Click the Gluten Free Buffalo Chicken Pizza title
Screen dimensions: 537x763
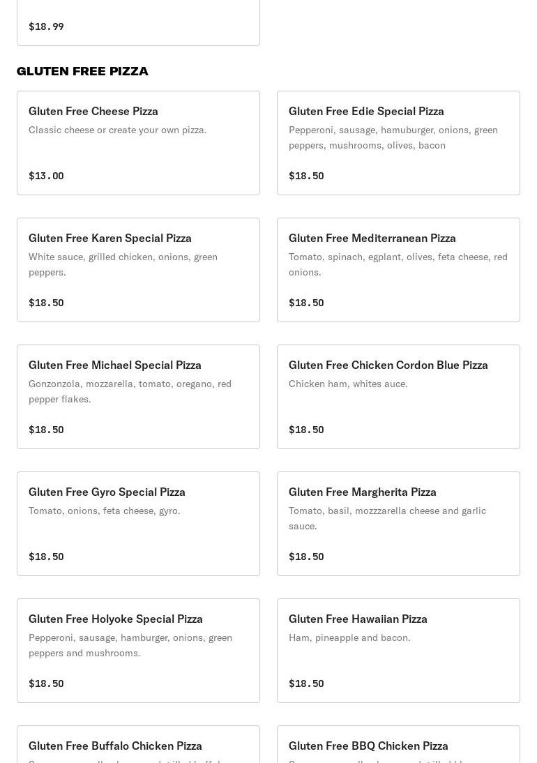pyautogui.click(x=115, y=746)
